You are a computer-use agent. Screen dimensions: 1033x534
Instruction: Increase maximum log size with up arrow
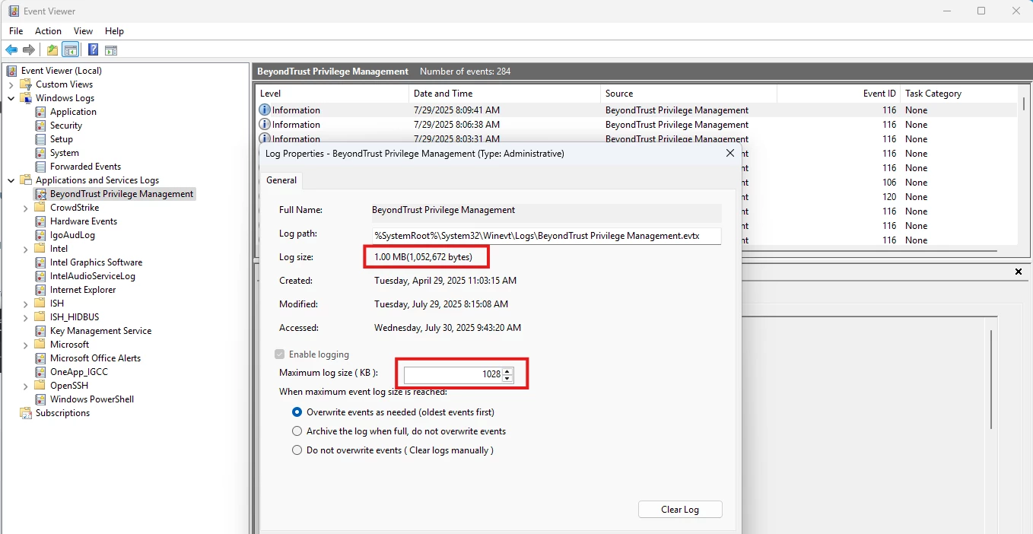pyautogui.click(x=507, y=371)
